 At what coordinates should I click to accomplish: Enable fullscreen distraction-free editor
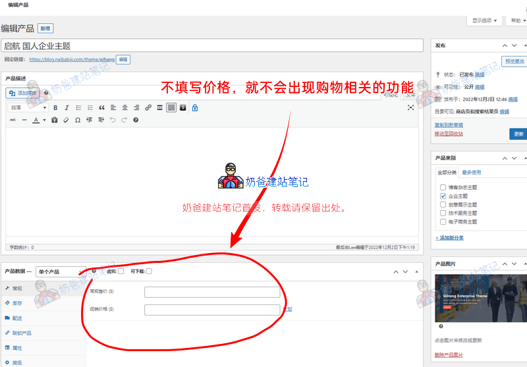(410, 107)
